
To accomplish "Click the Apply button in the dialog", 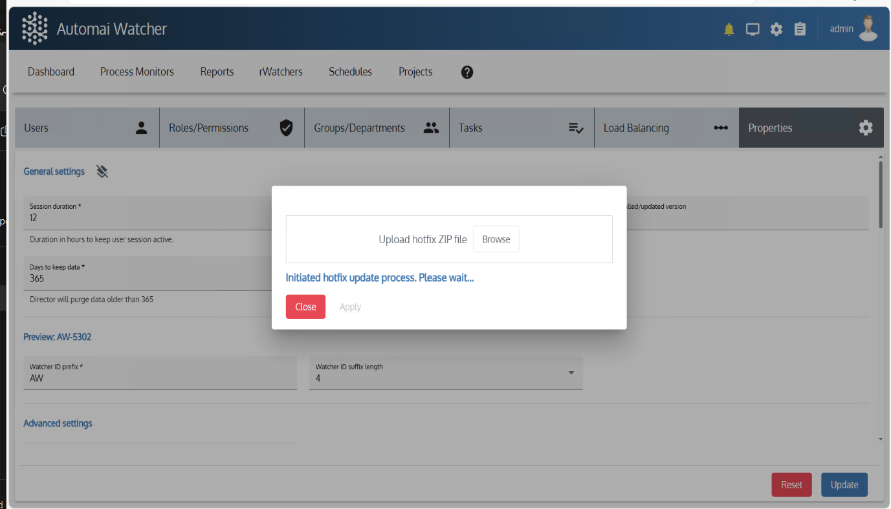I will (350, 307).
